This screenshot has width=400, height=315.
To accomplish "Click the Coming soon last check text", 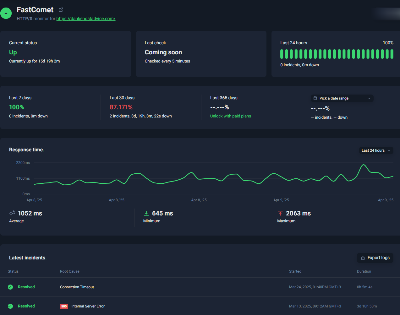I will coord(163,52).
